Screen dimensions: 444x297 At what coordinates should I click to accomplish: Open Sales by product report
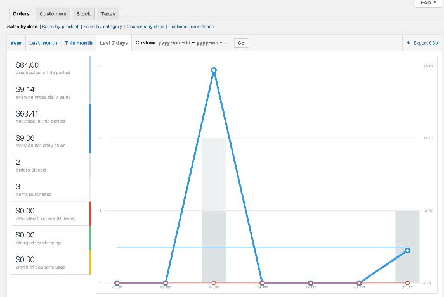[62, 27]
